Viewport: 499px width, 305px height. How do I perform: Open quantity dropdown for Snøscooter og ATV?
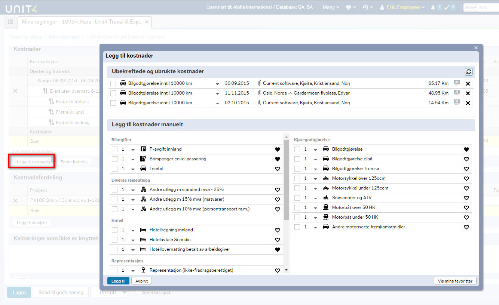click(x=315, y=198)
